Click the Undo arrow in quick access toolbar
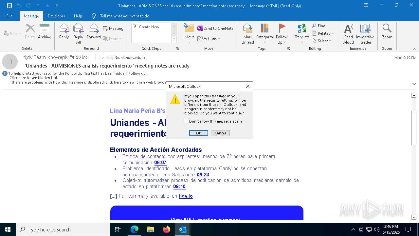 click(19, 6)
